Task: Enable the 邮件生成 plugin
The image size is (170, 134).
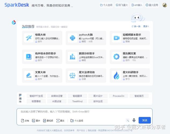Action: pyautogui.click(x=98, y=101)
